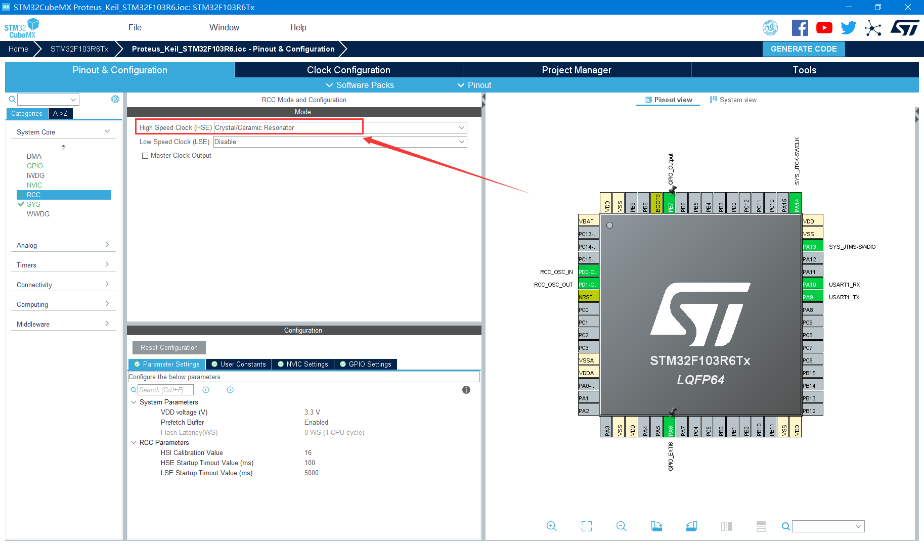Image resolution: width=924 pixels, height=546 pixels.
Task: Click in the parameter search field
Action: point(165,389)
